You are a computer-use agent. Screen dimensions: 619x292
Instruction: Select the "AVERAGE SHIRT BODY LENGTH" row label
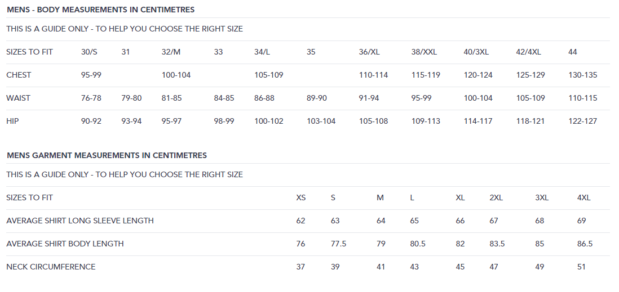point(65,244)
